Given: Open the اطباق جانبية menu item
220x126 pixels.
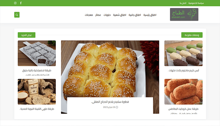Looking at the screenshot, I should 135,15.
